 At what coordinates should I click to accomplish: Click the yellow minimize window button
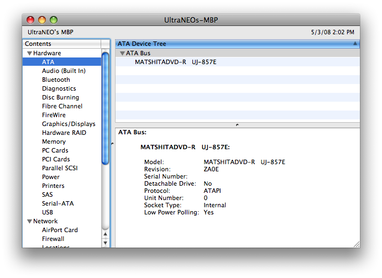pyautogui.click(x=42, y=20)
